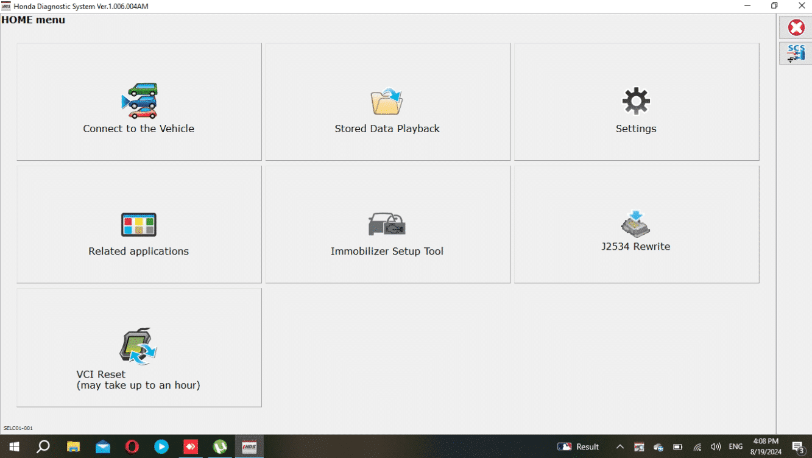Open the J2534 Rewrite tile
The height and width of the screenshot is (458, 812).
637,224
